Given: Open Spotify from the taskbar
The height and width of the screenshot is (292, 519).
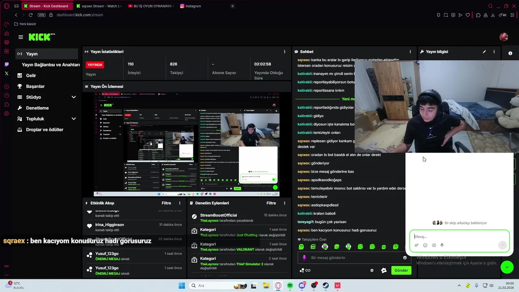Looking at the screenshot, I should point(290,286).
